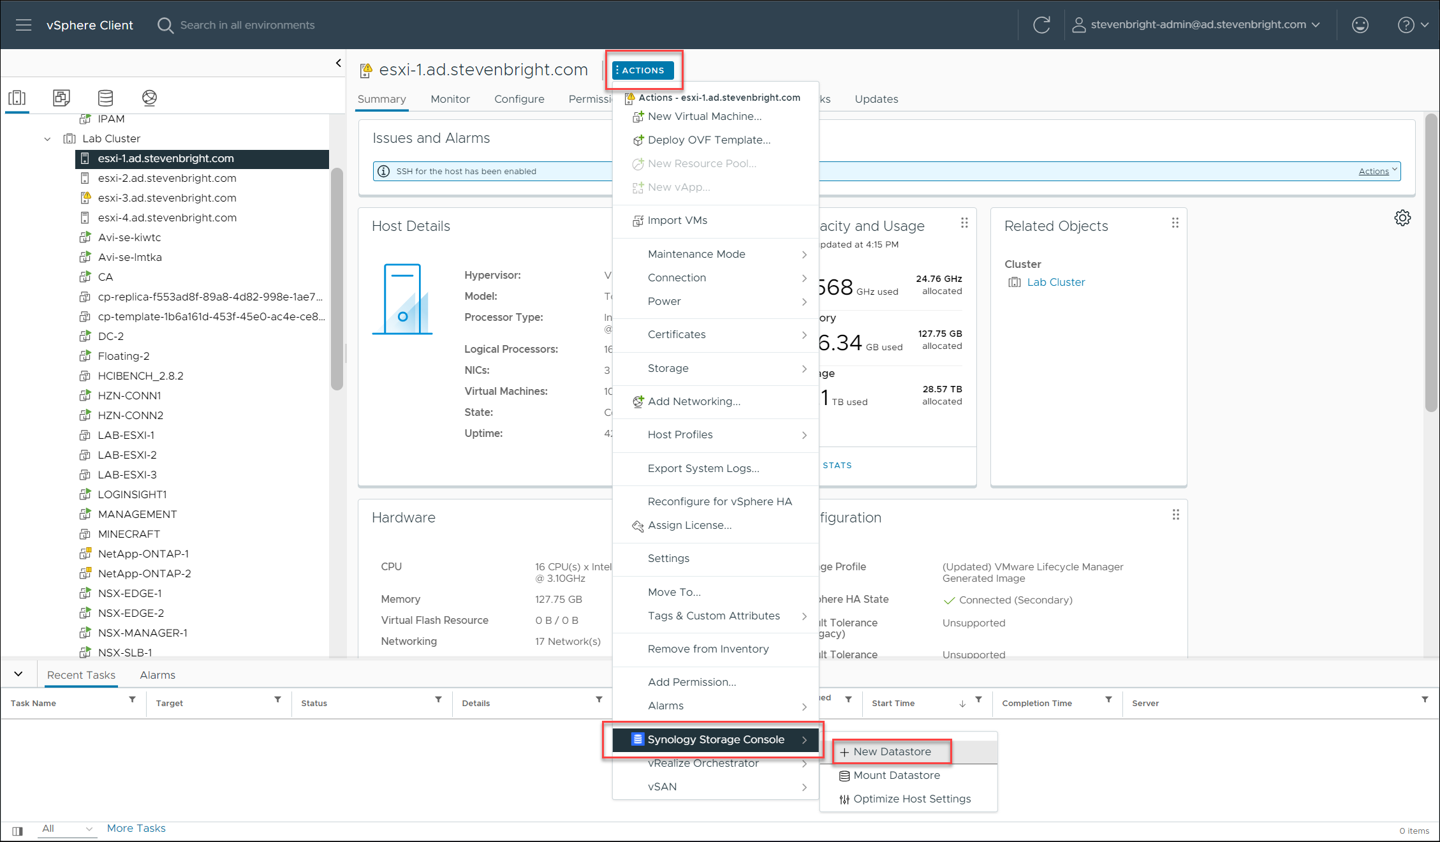Image resolution: width=1440 pixels, height=842 pixels.
Task: Open the user account dropdown
Action: click(x=1196, y=25)
